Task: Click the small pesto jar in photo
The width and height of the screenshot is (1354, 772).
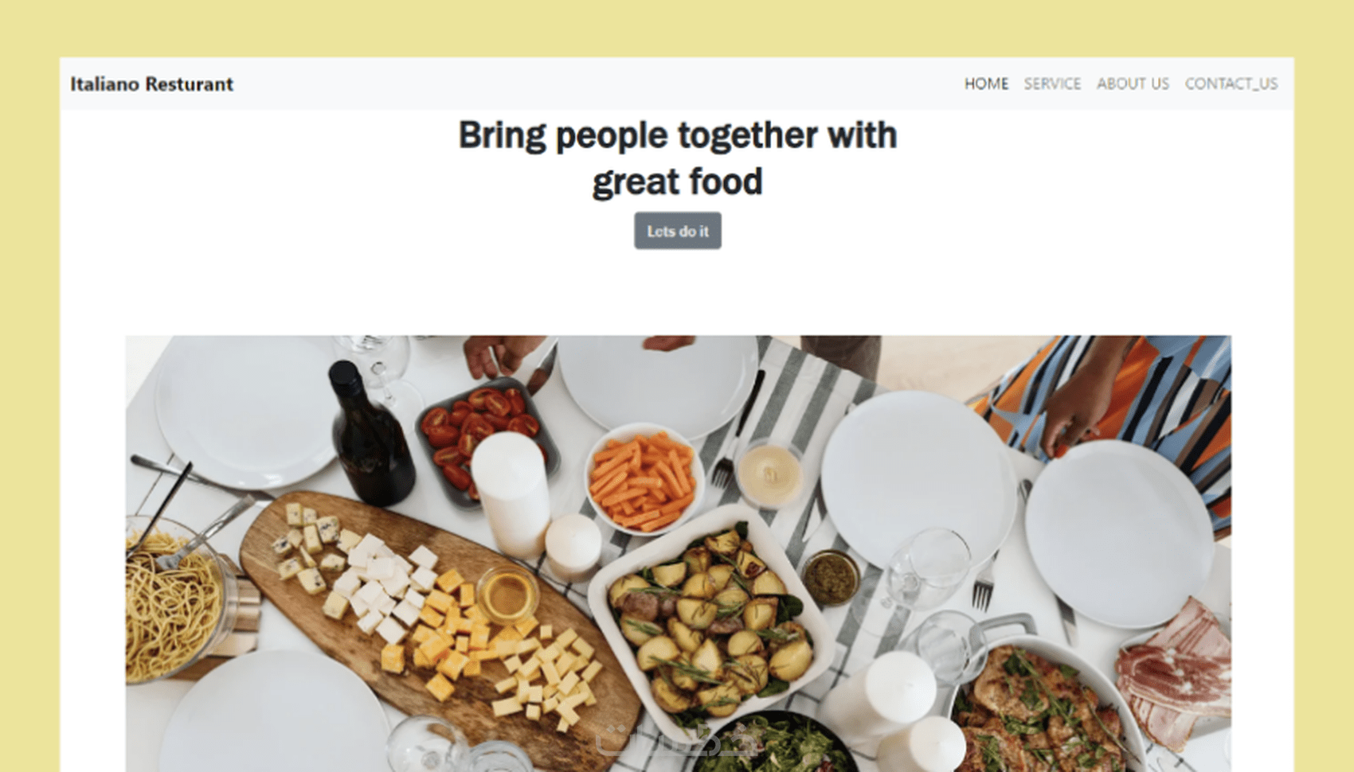Action: [830, 577]
